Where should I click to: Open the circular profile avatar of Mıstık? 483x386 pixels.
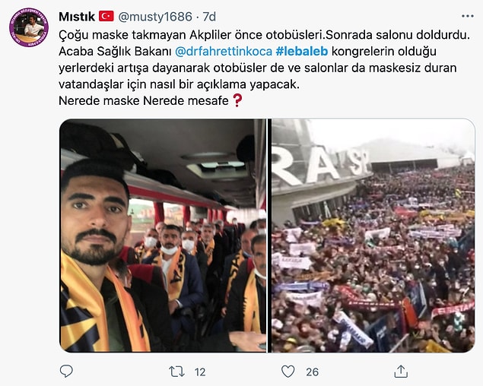click(x=29, y=27)
